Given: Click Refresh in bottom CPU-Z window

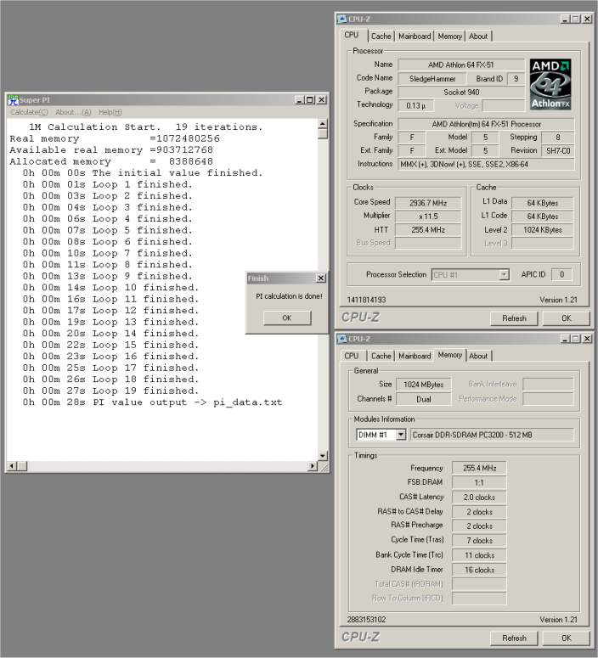Looking at the screenshot, I should (514, 638).
